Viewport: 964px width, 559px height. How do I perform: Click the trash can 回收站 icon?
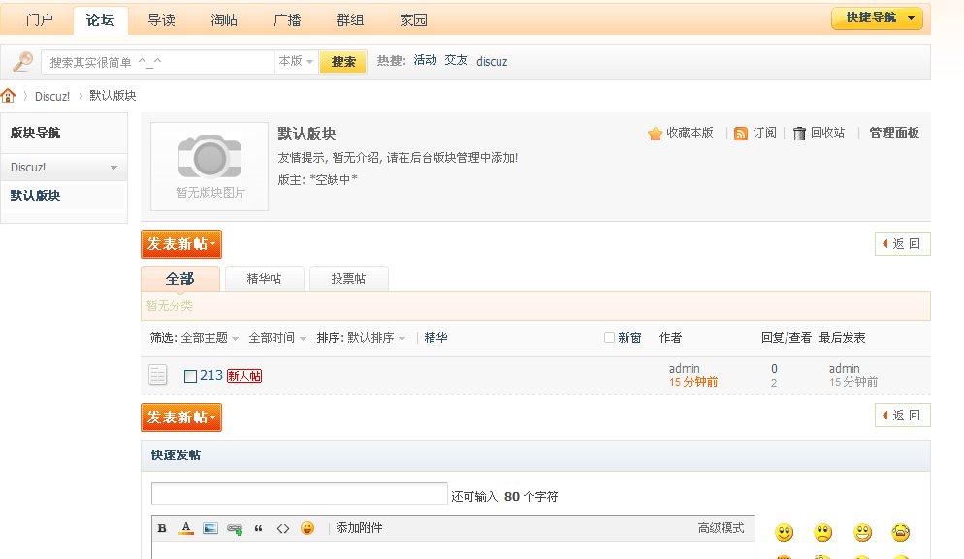coord(799,134)
